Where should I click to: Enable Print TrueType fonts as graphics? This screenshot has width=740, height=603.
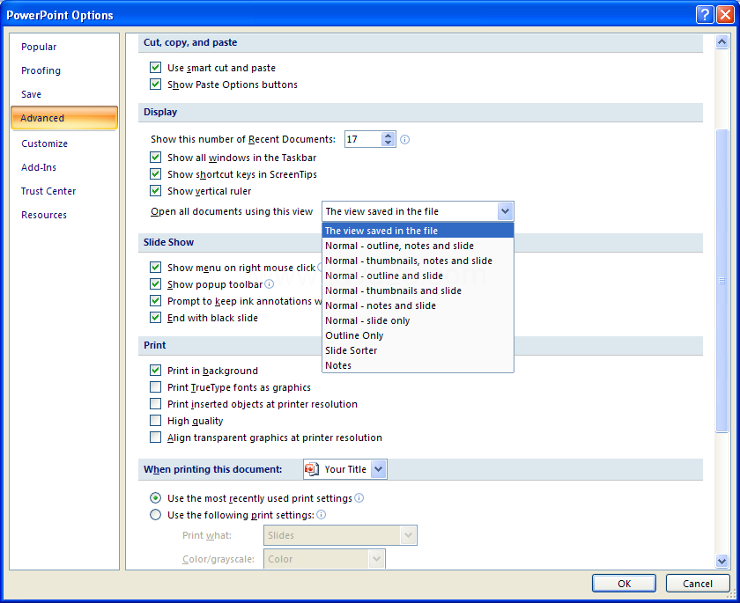[155, 387]
